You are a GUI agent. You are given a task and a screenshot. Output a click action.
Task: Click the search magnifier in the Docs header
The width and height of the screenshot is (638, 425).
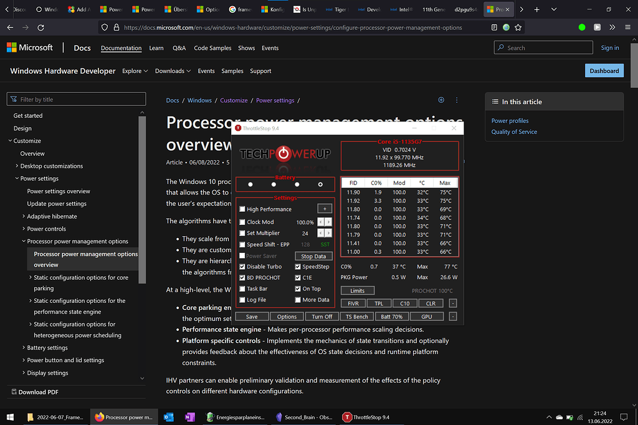tap(502, 47)
